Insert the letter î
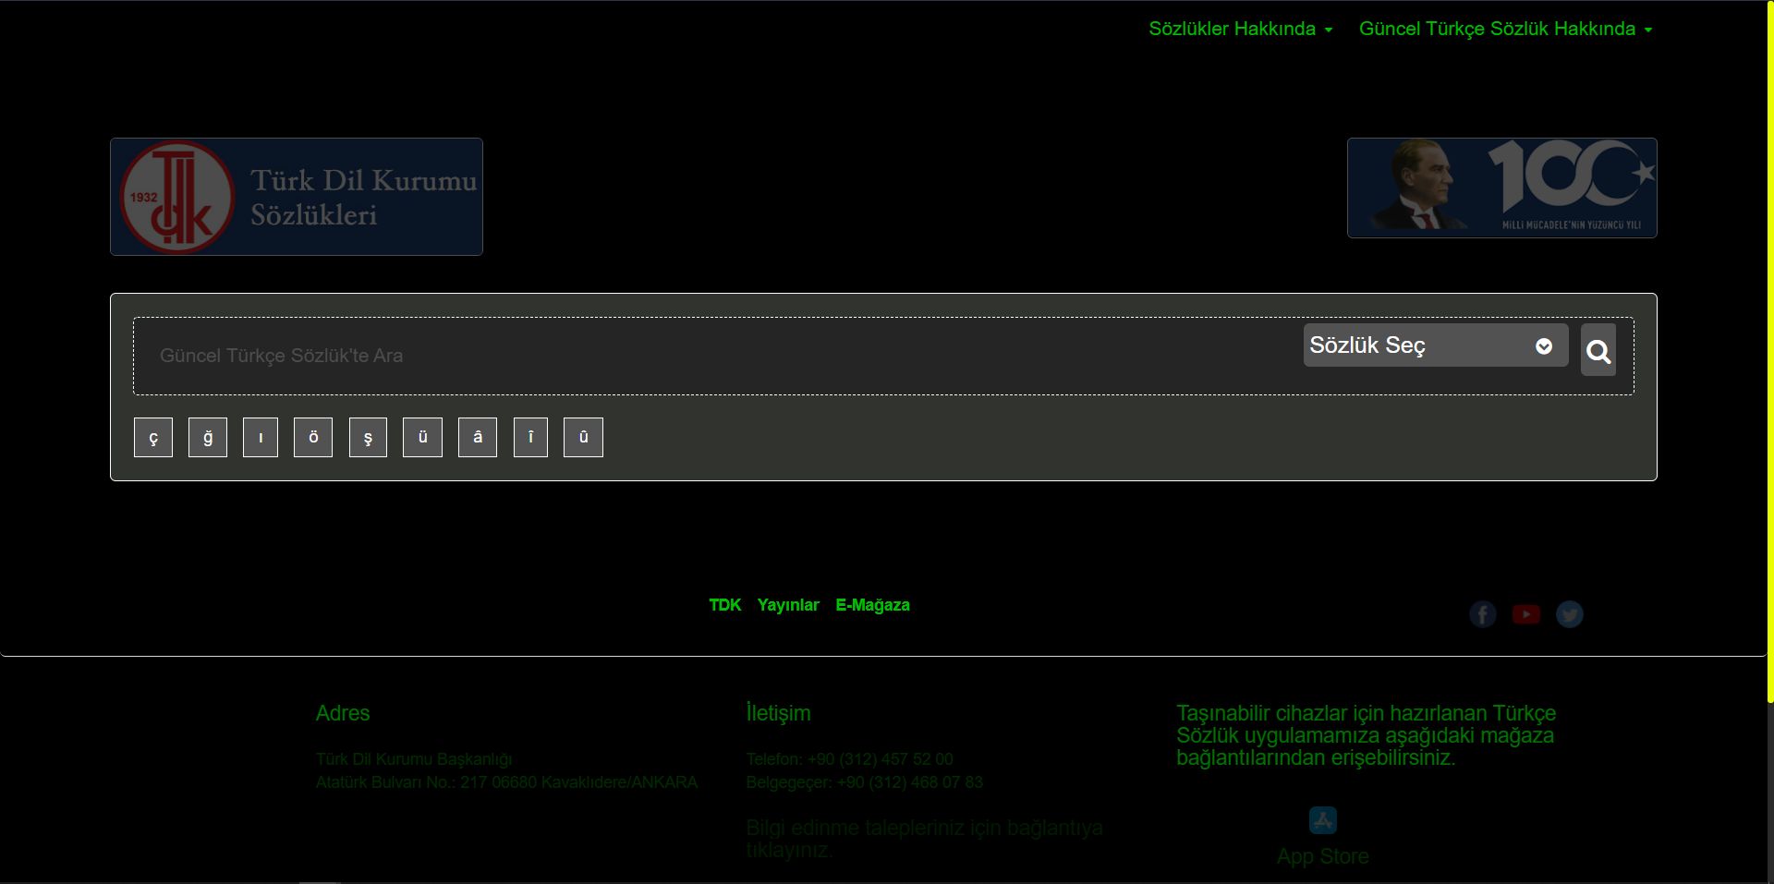Image resolution: width=1774 pixels, height=884 pixels. 530,437
